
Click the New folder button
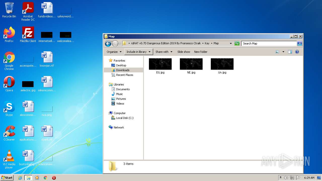(x=201, y=52)
